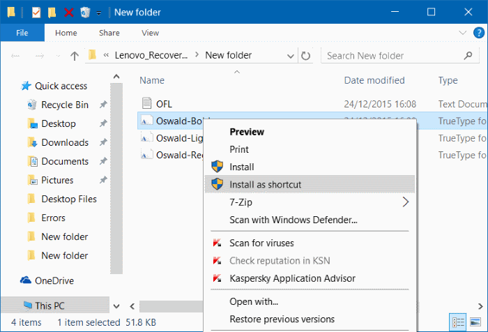The image size is (488, 332).
Task: Click the Forward navigation arrow
Action: tap(40, 56)
